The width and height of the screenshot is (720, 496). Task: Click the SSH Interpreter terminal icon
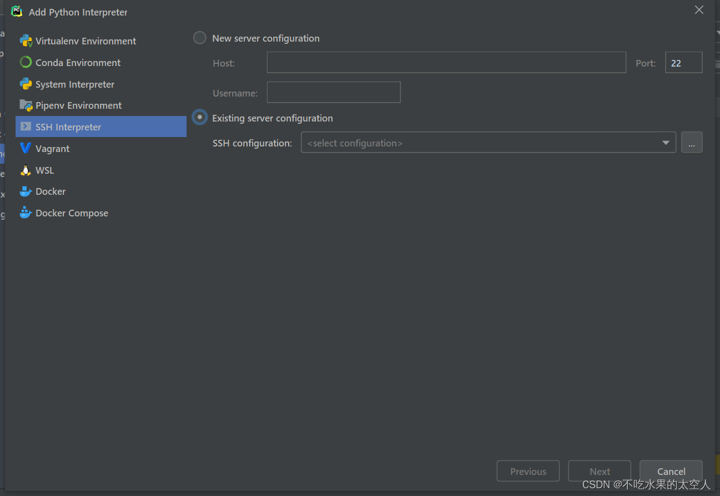pos(26,126)
